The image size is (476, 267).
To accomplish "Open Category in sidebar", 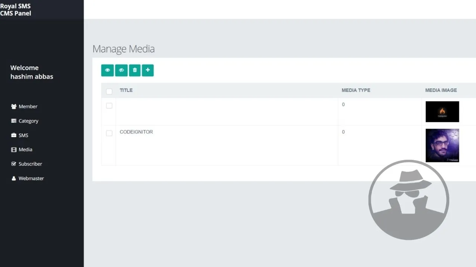I will pos(28,121).
